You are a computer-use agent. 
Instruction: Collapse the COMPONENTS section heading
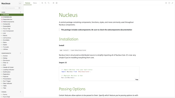[6, 53]
